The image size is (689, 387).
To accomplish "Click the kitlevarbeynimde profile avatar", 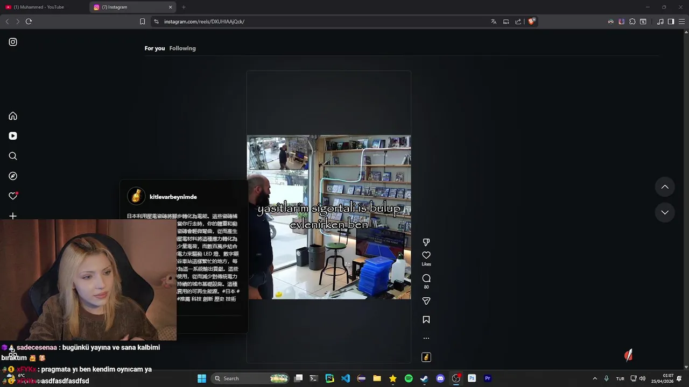I will [x=136, y=196].
